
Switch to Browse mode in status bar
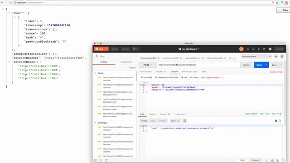(256, 160)
